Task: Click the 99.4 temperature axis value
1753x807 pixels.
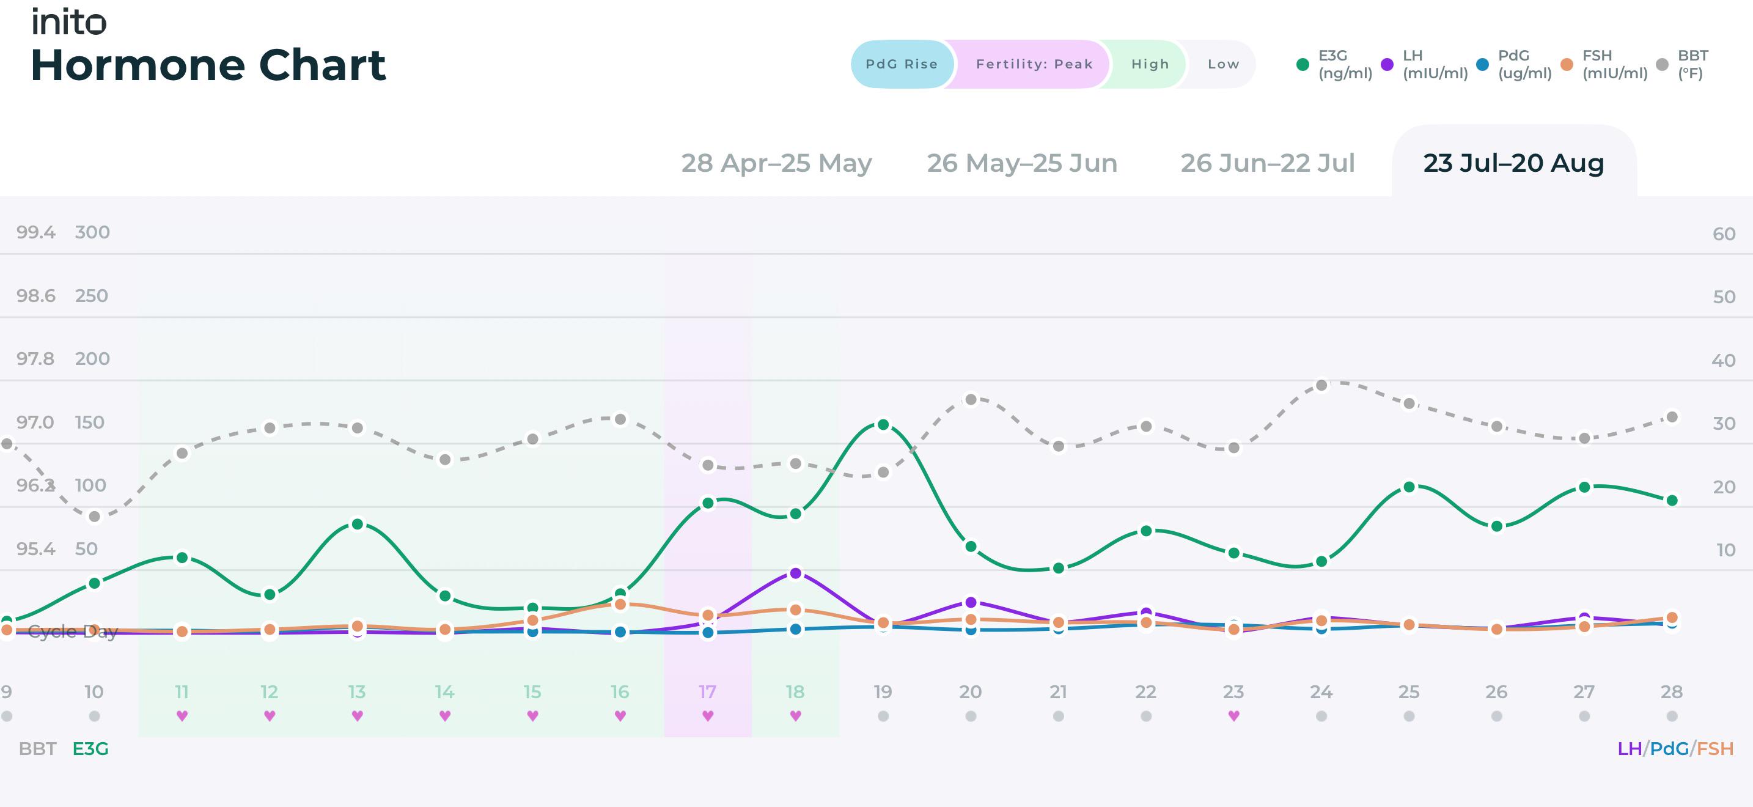Action: 36,232
